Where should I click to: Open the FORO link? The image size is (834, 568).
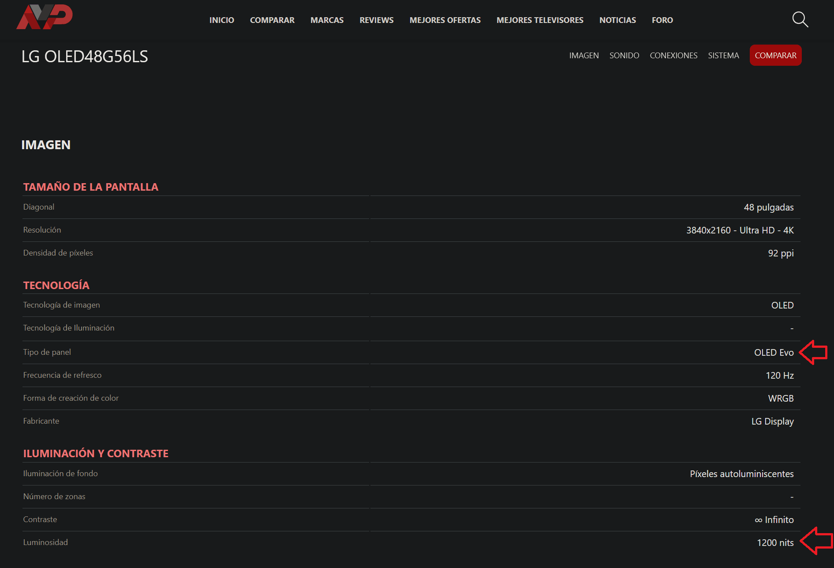tap(662, 20)
